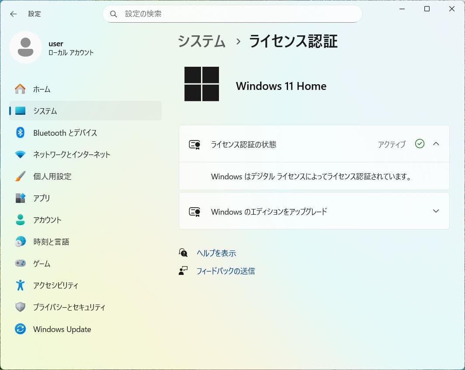Click the Wi-Fi network icon
This screenshot has height=370, width=465.
20,154
